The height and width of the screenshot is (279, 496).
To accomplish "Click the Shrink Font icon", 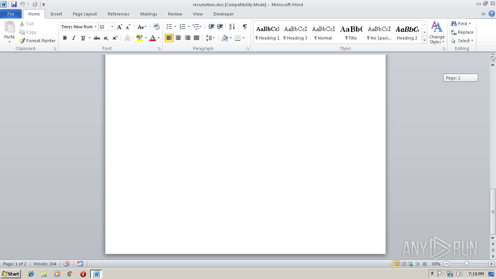I will 128,27.
